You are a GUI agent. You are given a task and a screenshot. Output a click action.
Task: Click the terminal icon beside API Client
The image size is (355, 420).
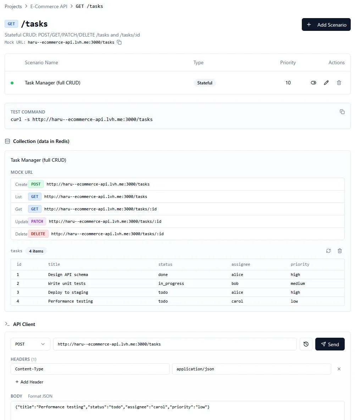(x=7, y=324)
